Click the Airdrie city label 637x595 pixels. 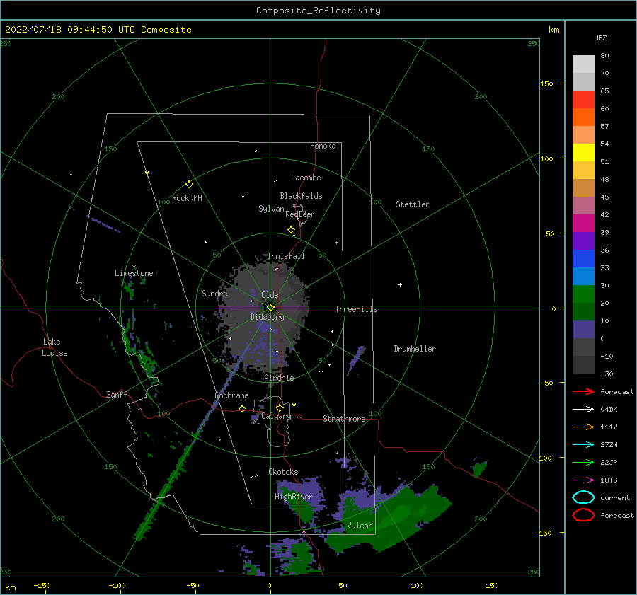[x=279, y=378]
